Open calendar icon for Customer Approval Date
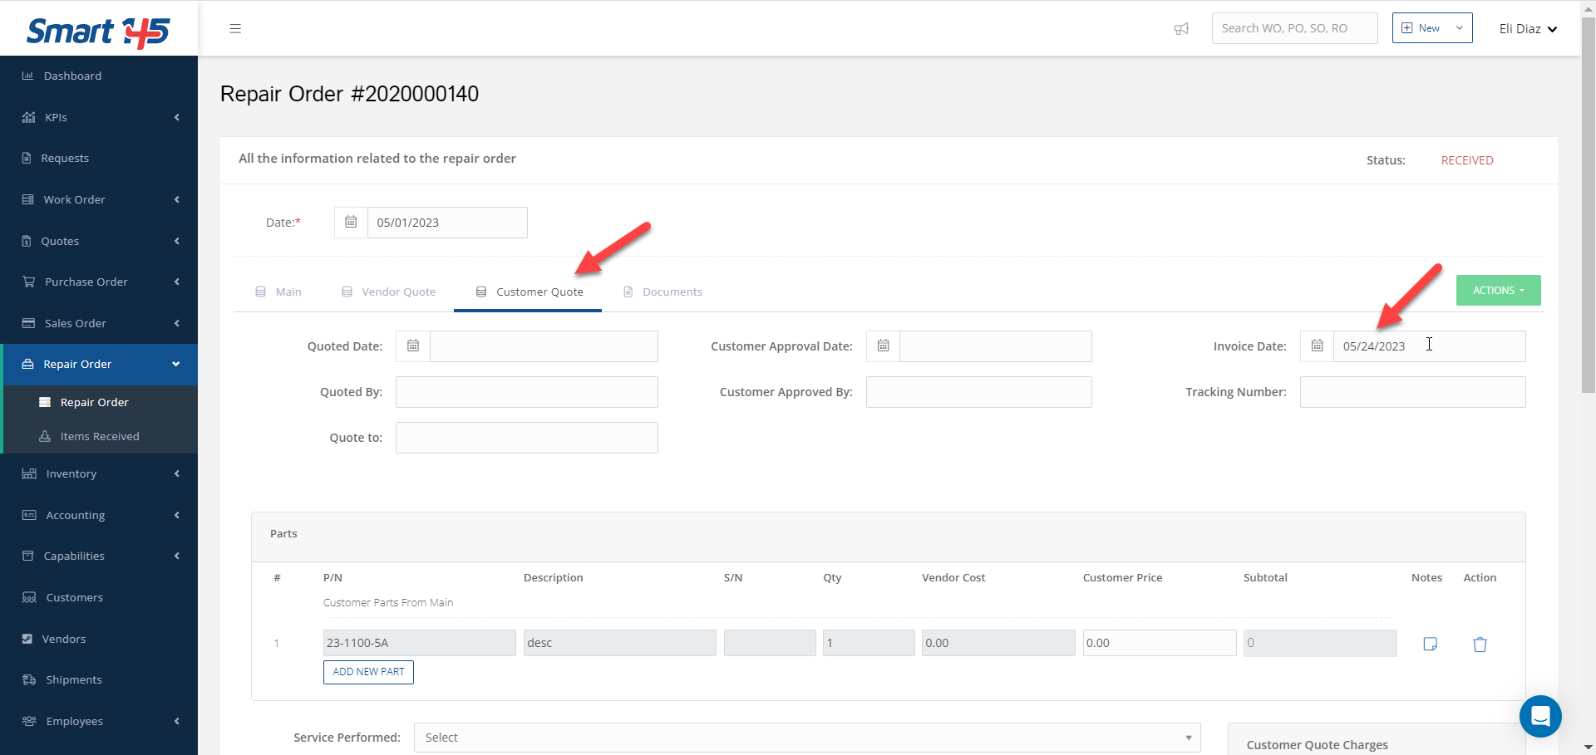The height and width of the screenshot is (755, 1596). [883, 346]
